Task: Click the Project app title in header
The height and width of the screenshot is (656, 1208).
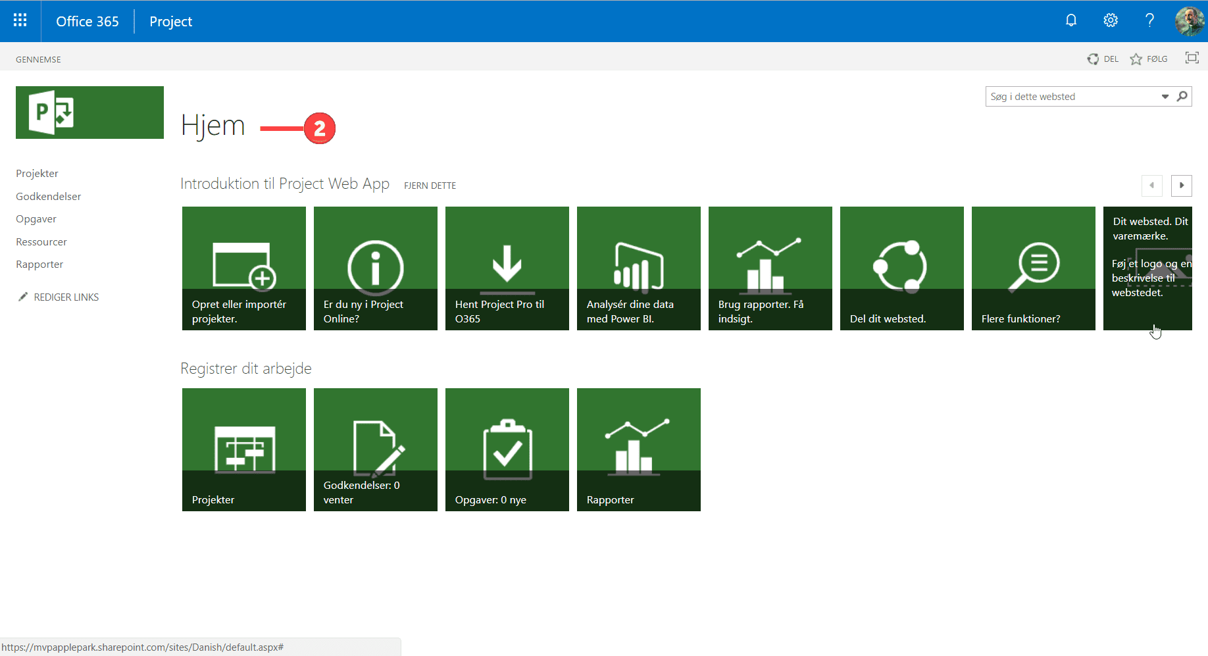Action: 170,21
